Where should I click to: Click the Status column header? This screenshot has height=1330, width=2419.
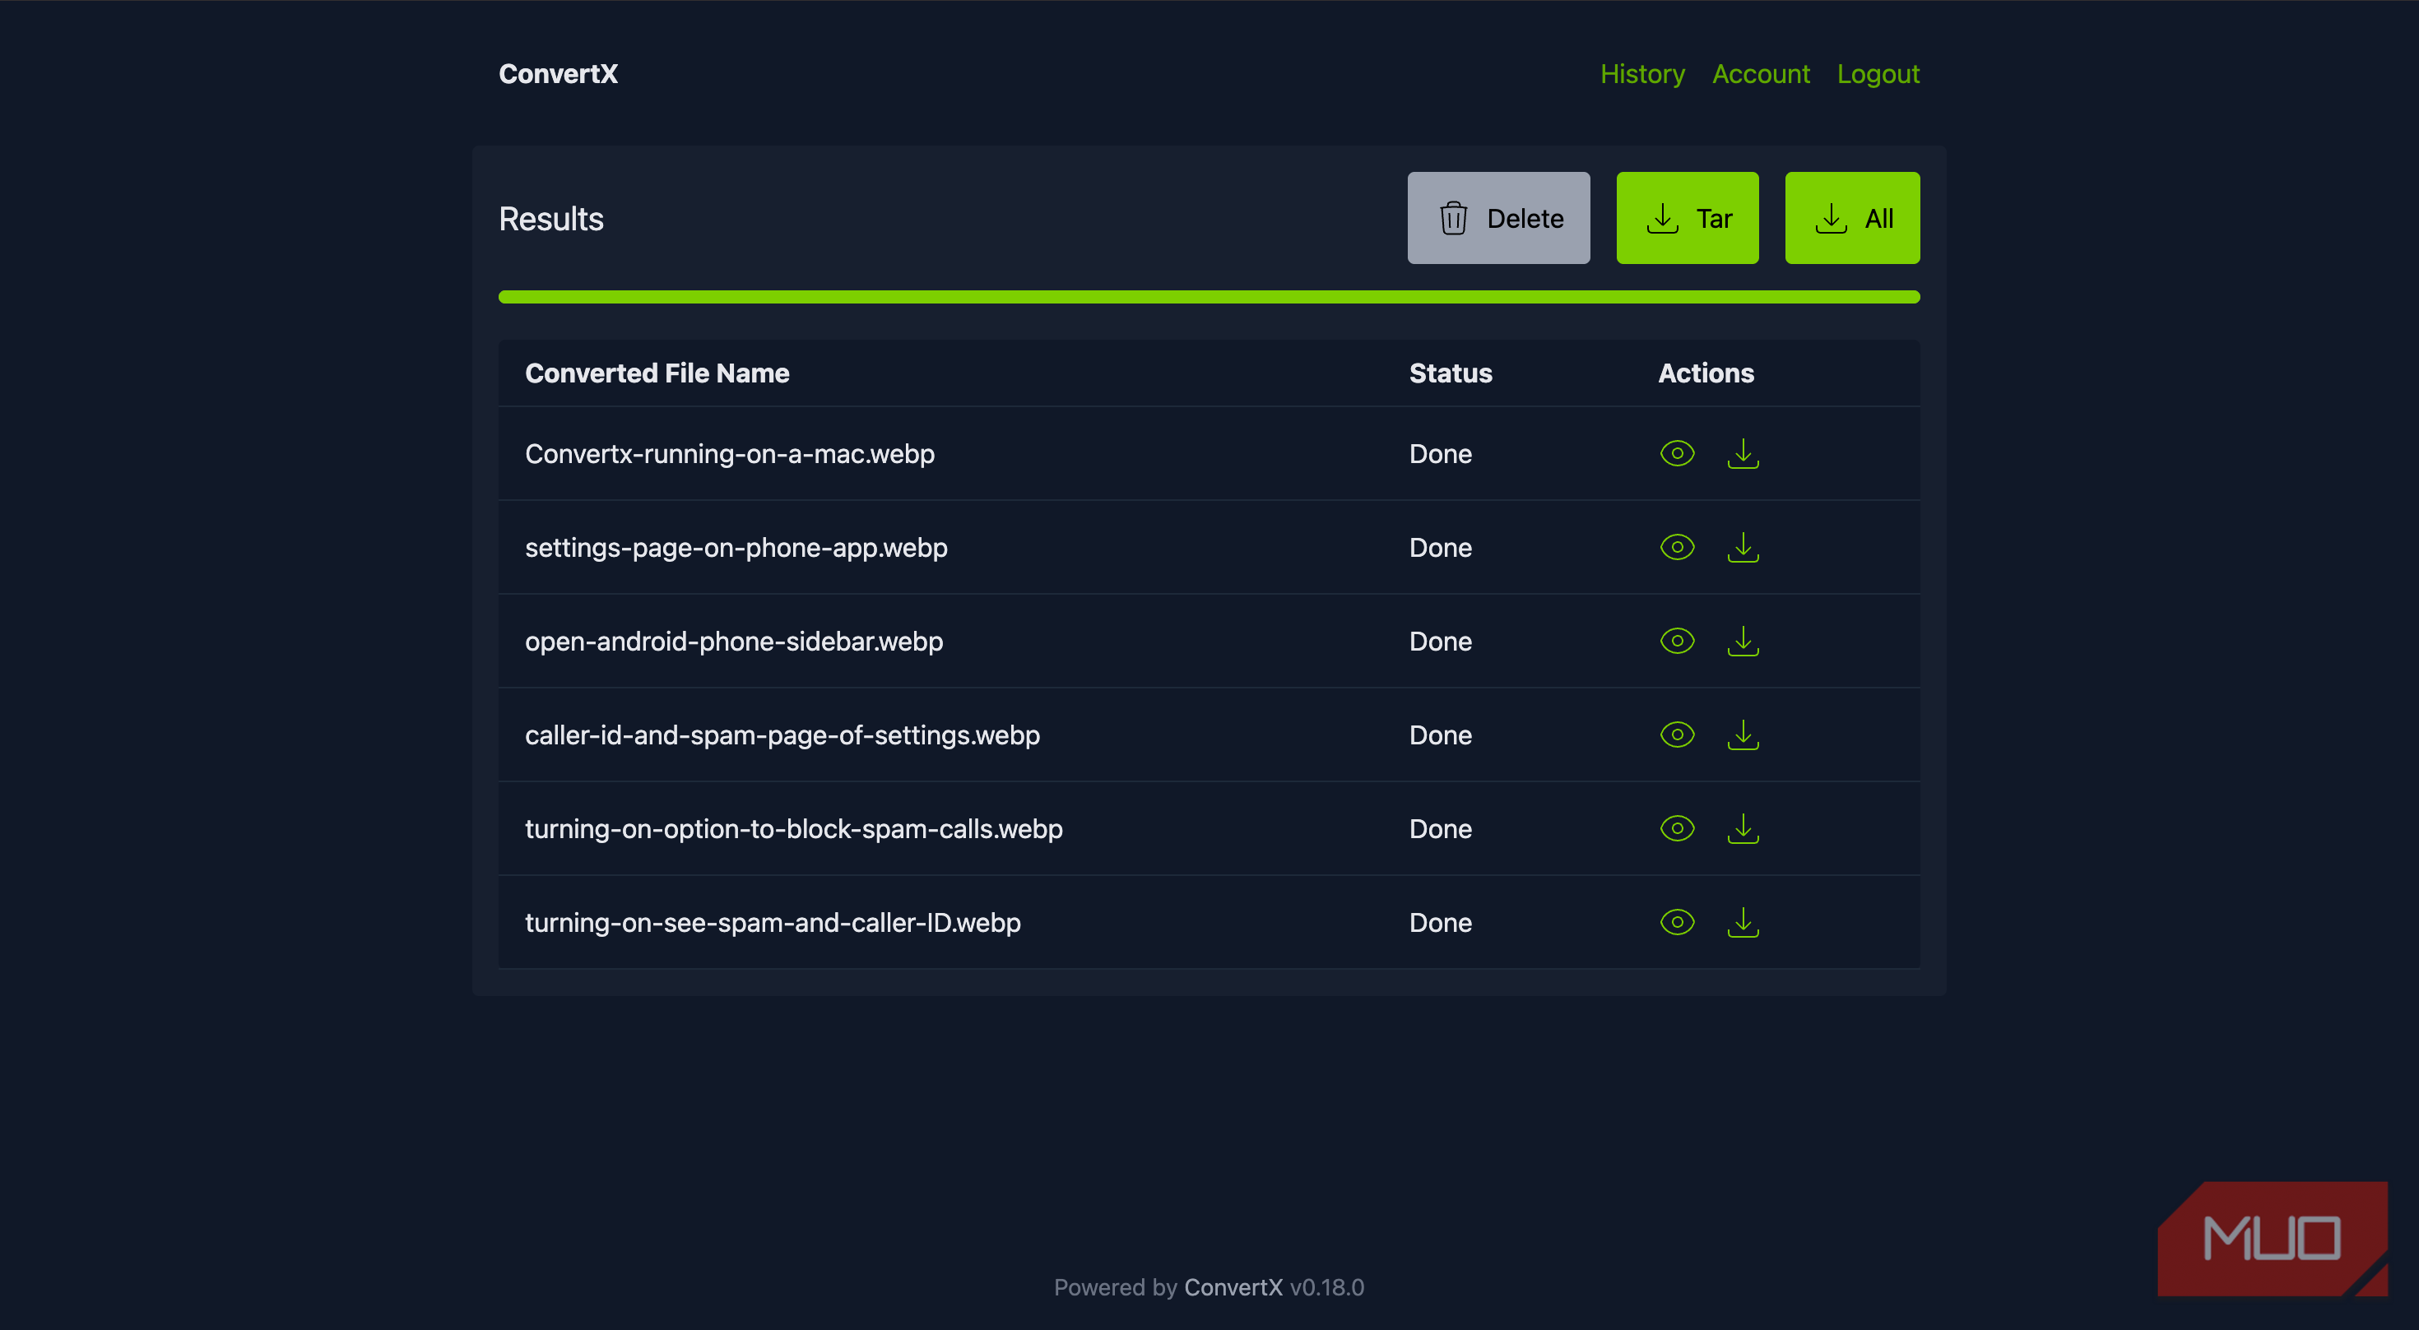[1450, 373]
